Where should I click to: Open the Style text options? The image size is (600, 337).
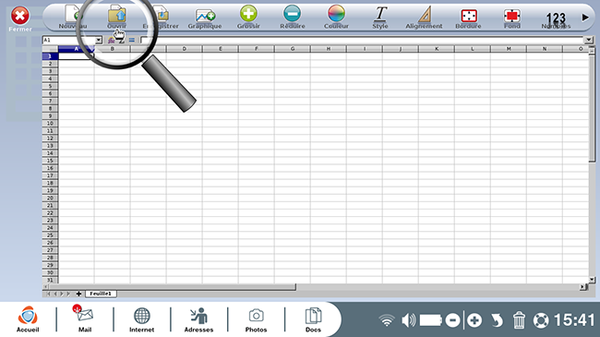[x=380, y=17]
